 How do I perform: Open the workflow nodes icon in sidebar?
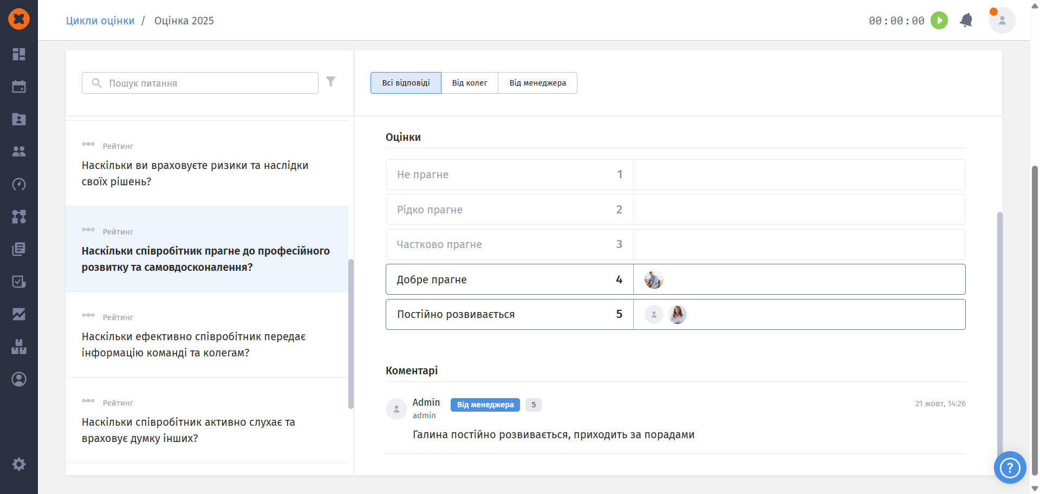(x=19, y=217)
